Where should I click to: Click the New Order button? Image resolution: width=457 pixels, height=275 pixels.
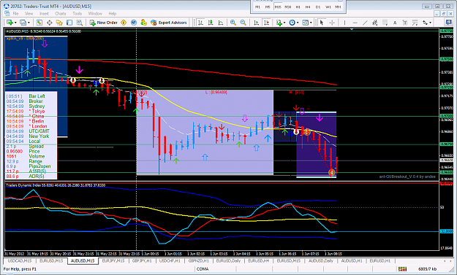[x=104, y=23]
